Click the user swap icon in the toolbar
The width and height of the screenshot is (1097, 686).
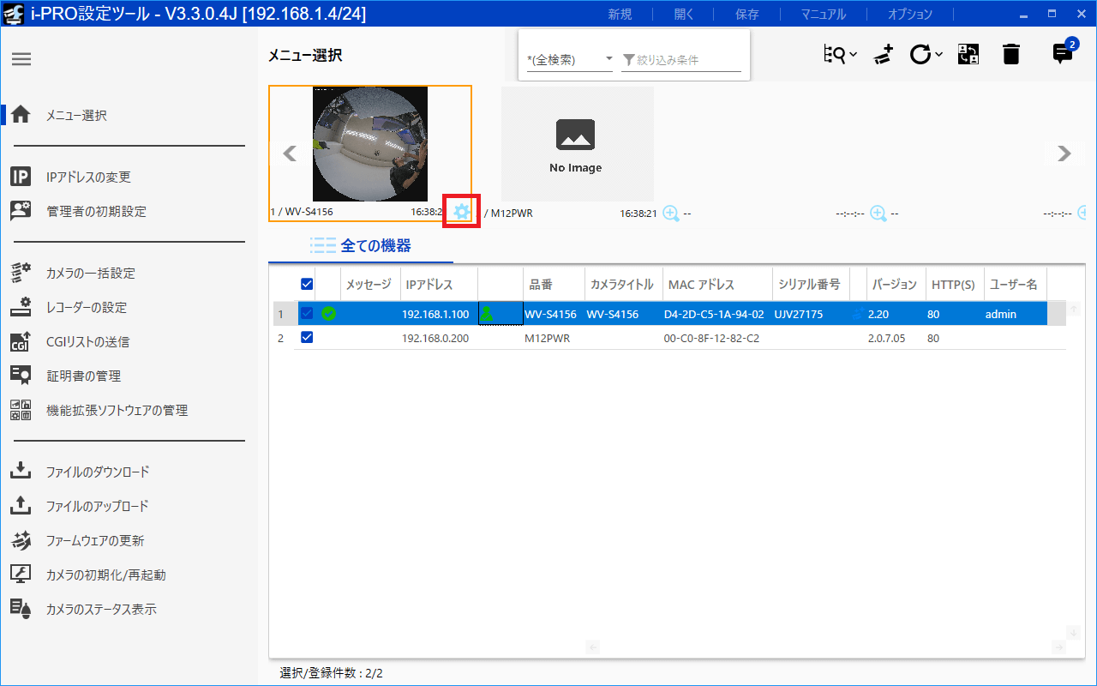[968, 55]
